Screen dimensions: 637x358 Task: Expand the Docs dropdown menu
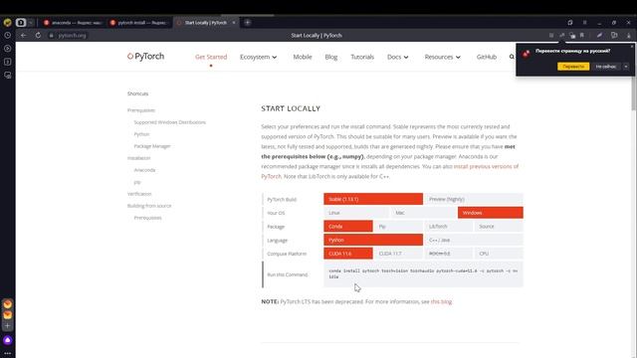pos(398,57)
